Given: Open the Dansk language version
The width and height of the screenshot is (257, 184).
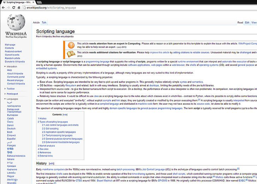Looking at the screenshot, I should click(x=10, y=125).
